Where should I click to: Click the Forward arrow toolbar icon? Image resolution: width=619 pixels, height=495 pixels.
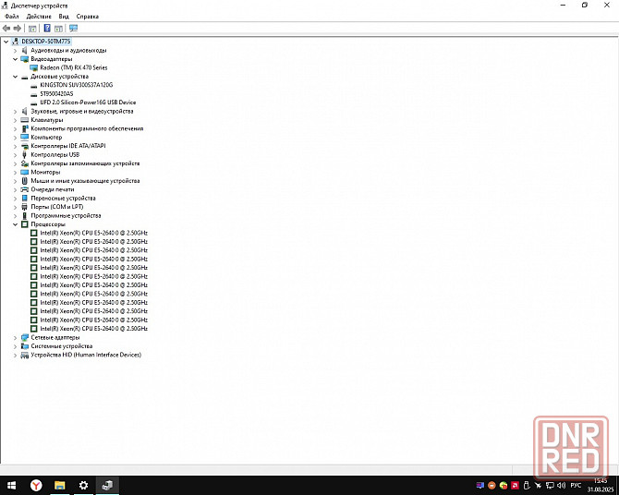coord(18,29)
